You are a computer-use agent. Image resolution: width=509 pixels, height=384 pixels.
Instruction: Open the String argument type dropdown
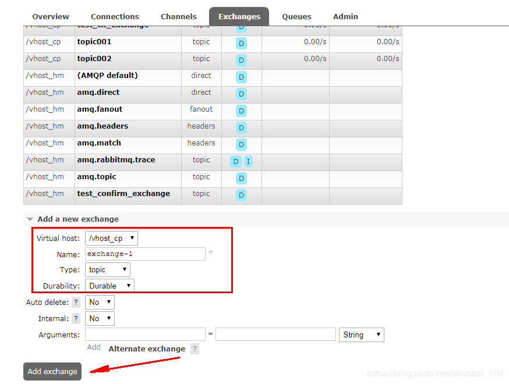[x=361, y=335]
